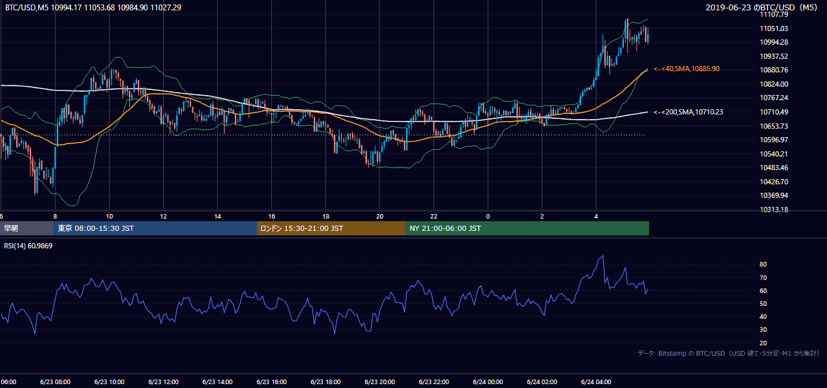Click price axis label 11051.03
This screenshot has width=827, height=388.
click(x=774, y=28)
